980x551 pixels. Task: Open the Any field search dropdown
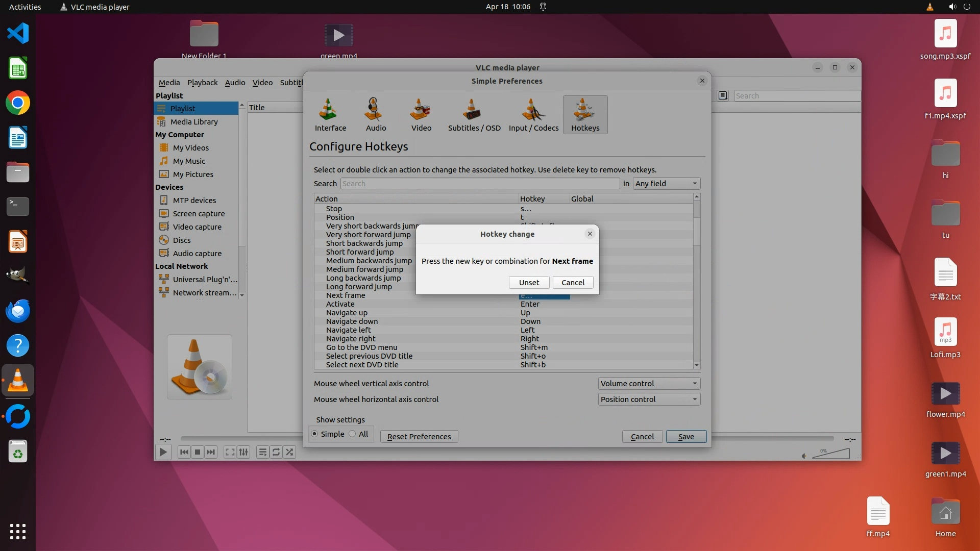(666, 184)
